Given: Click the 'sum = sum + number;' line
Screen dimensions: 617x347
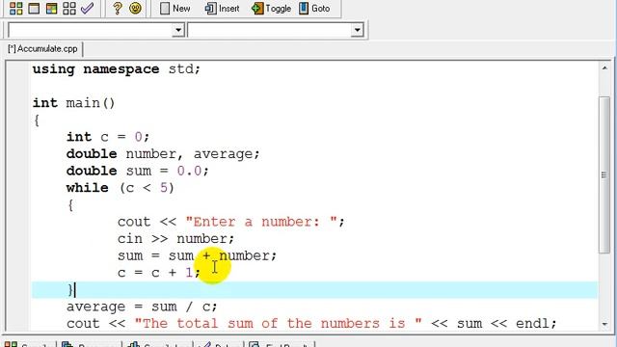Looking at the screenshot, I should coord(197,255).
